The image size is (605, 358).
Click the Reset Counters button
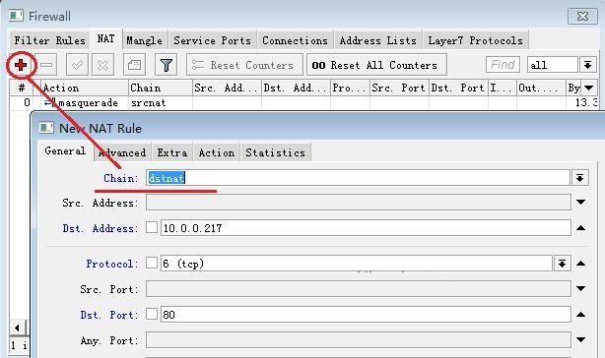pos(244,65)
